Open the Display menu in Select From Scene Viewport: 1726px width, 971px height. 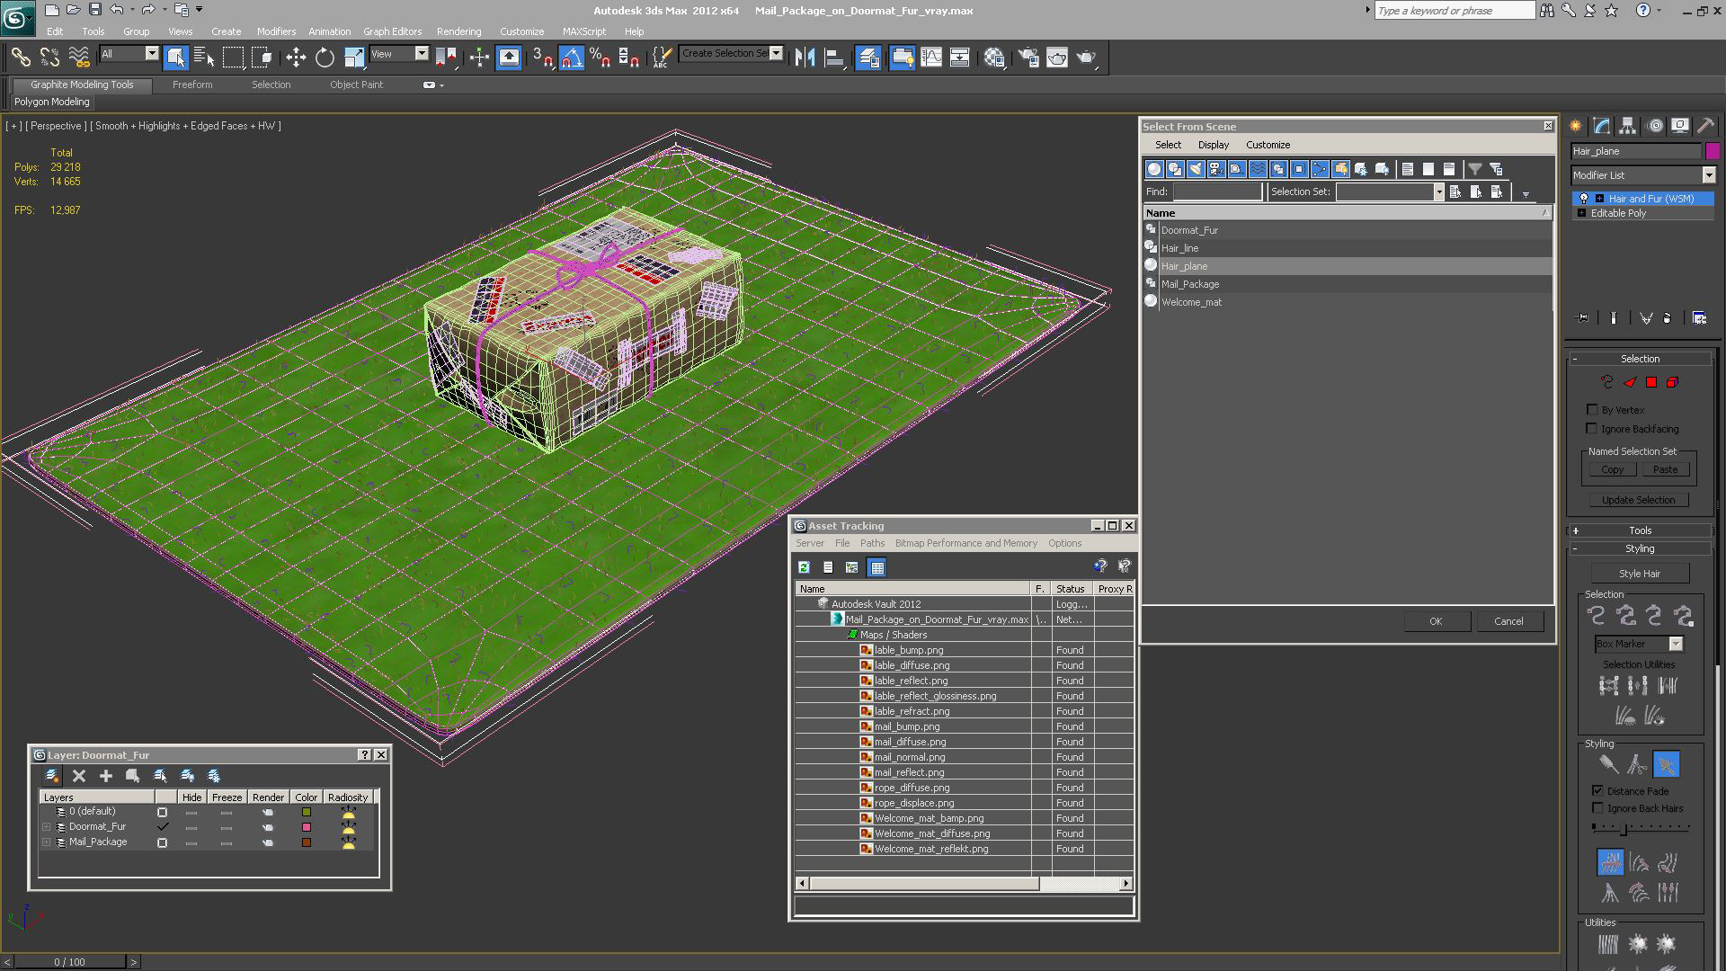point(1213,145)
